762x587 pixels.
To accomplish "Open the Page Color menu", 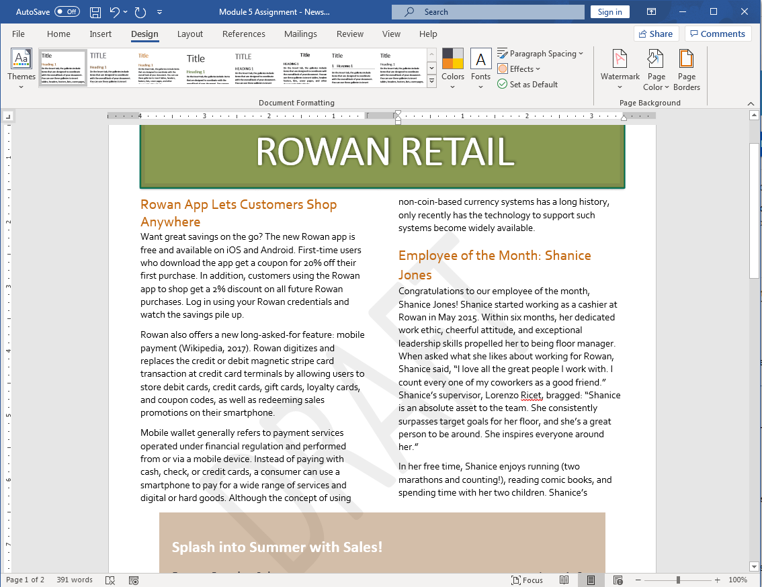I will click(656, 69).
